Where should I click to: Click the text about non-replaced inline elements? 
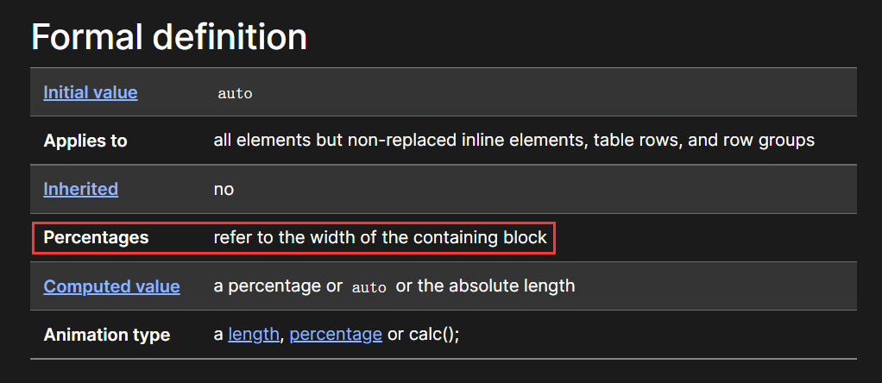click(x=398, y=140)
